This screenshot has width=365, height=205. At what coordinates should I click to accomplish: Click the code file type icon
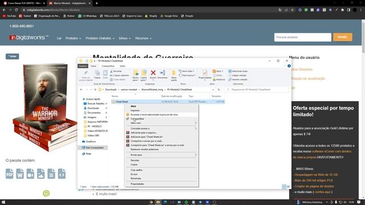coord(62,174)
